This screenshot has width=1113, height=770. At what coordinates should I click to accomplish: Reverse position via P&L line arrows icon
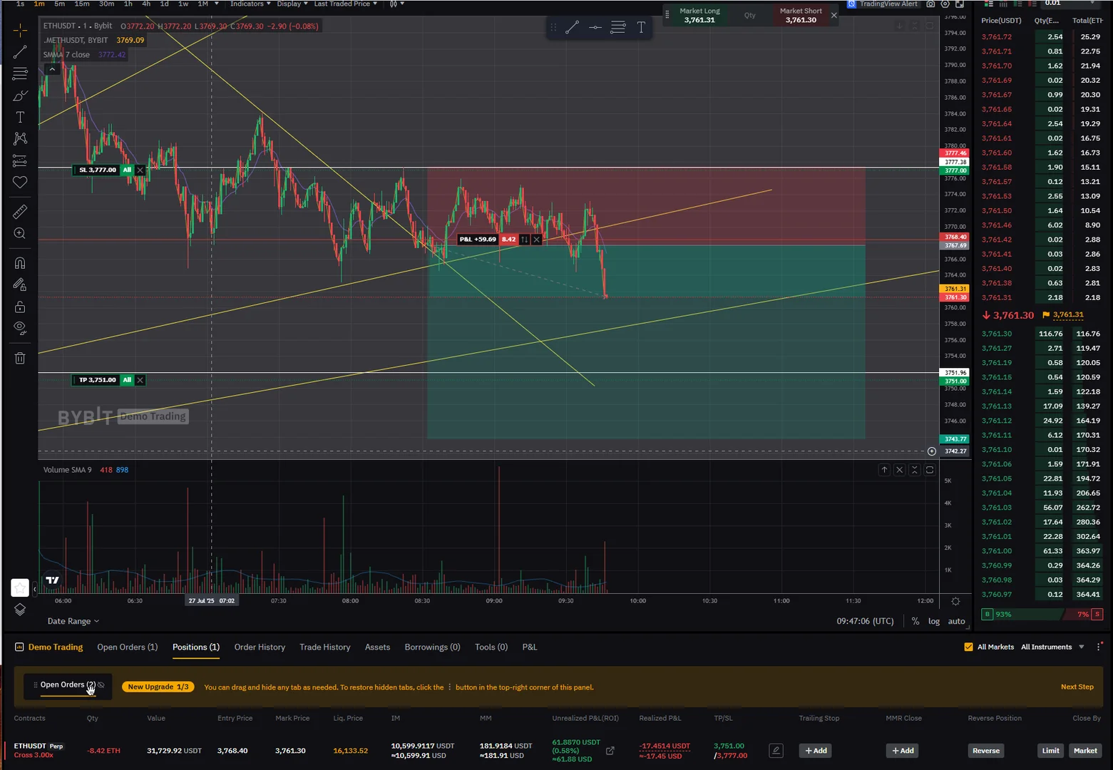tap(525, 240)
